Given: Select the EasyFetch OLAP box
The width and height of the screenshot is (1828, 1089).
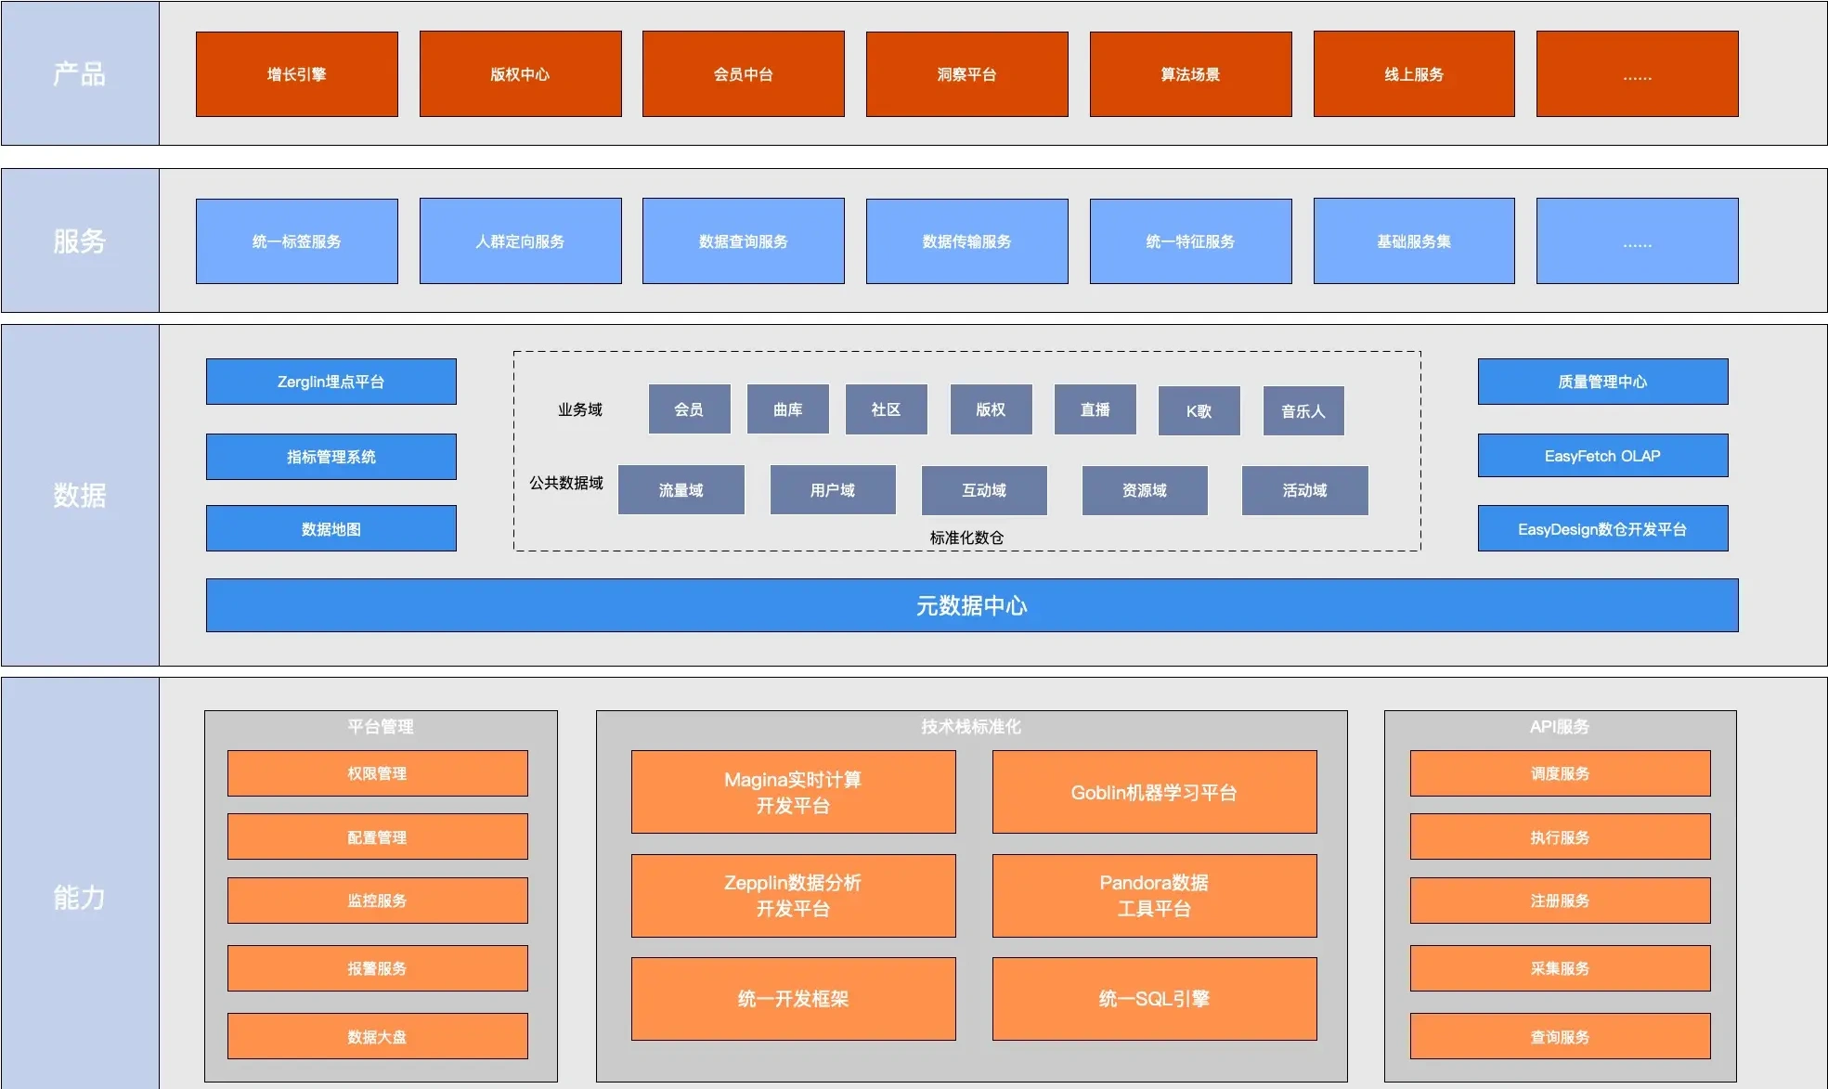Looking at the screenshot, I should pos(1602,456).
